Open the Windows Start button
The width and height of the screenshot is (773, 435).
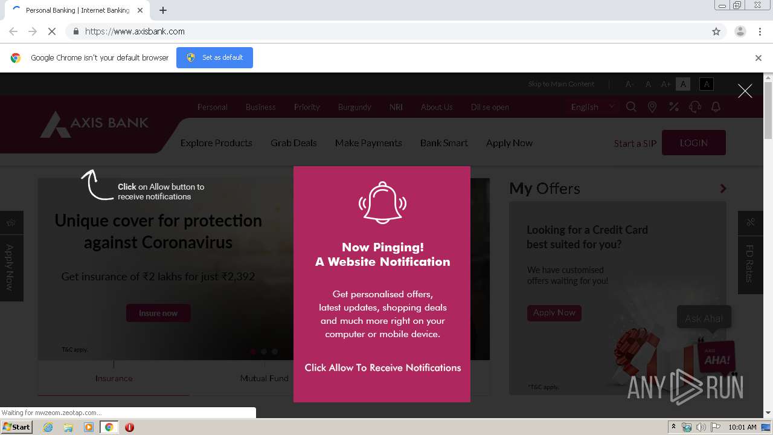[17, 427]
